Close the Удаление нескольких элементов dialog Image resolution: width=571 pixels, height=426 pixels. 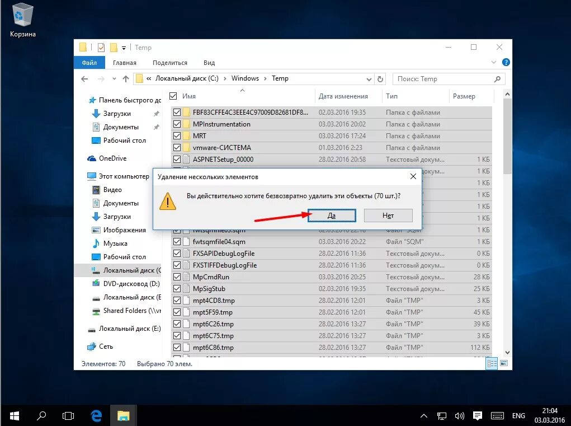413,176
